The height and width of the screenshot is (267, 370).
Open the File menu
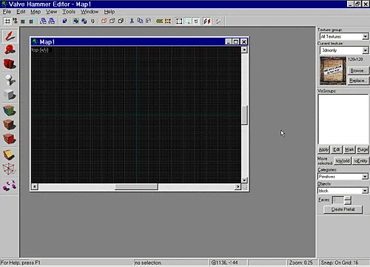[x=7, y=12]
